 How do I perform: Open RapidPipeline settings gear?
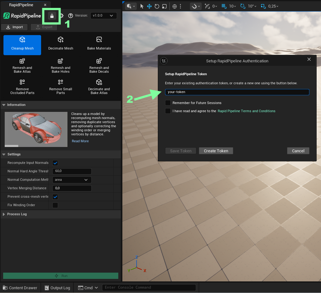(62, 16)
